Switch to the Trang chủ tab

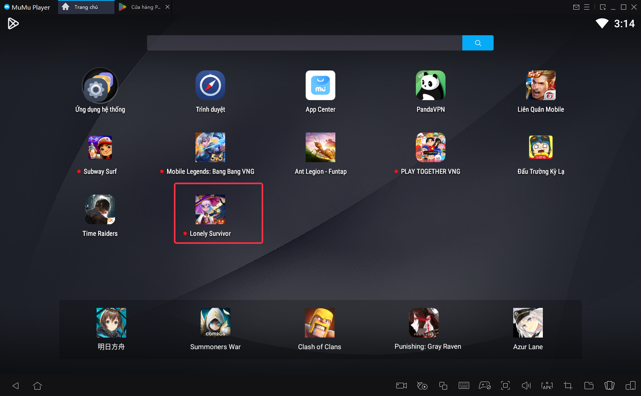click(86, 7)
